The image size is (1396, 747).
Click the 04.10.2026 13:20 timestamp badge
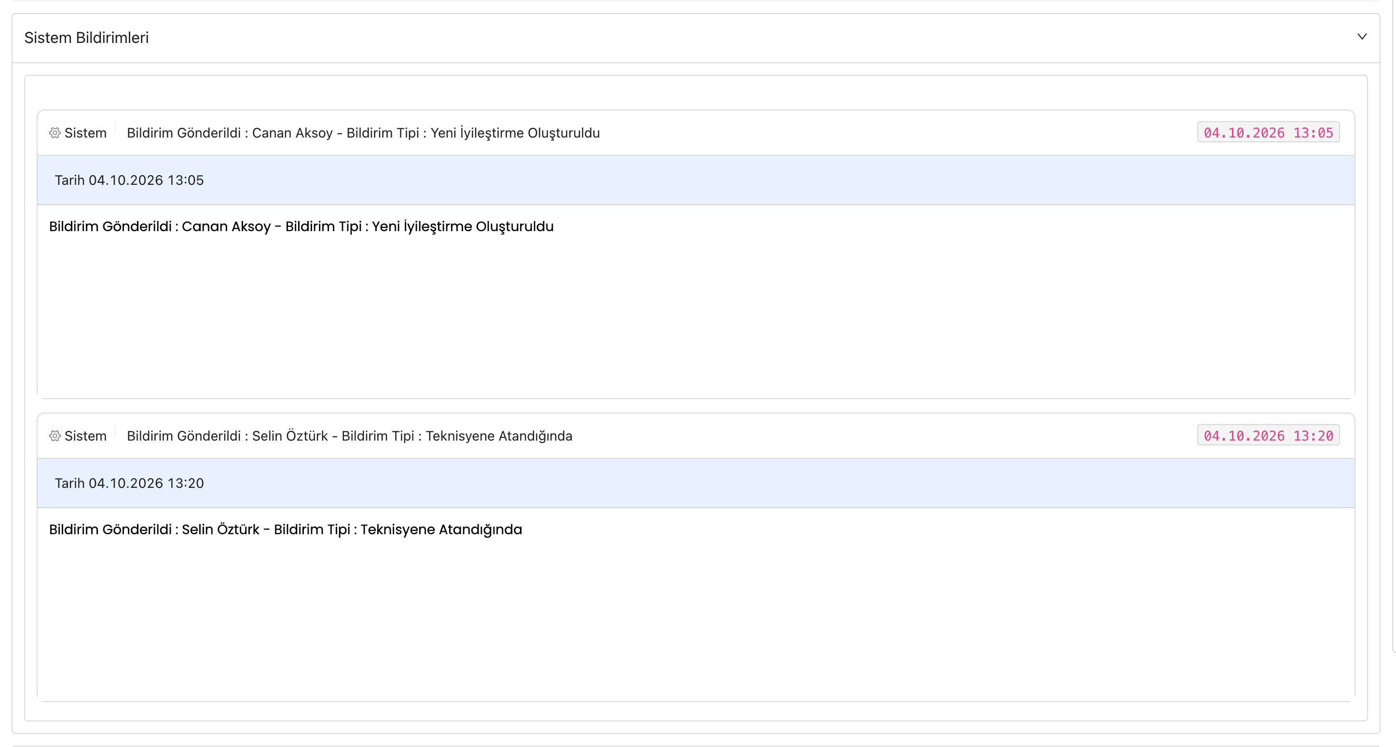(1268, 435)
